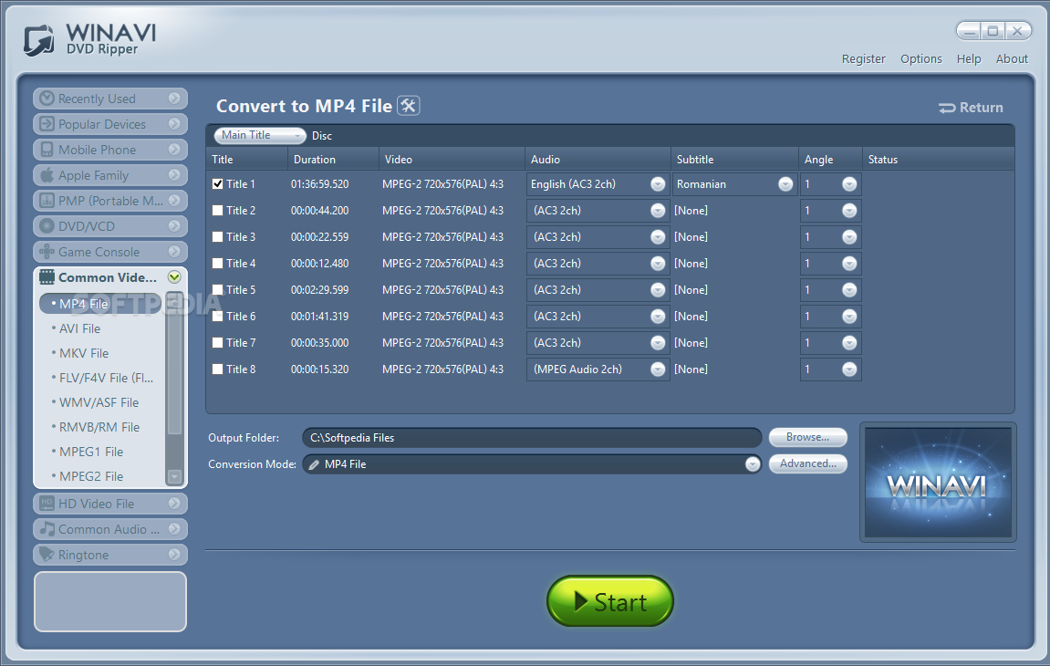Select MPEG2 File format

pos(90,476)
